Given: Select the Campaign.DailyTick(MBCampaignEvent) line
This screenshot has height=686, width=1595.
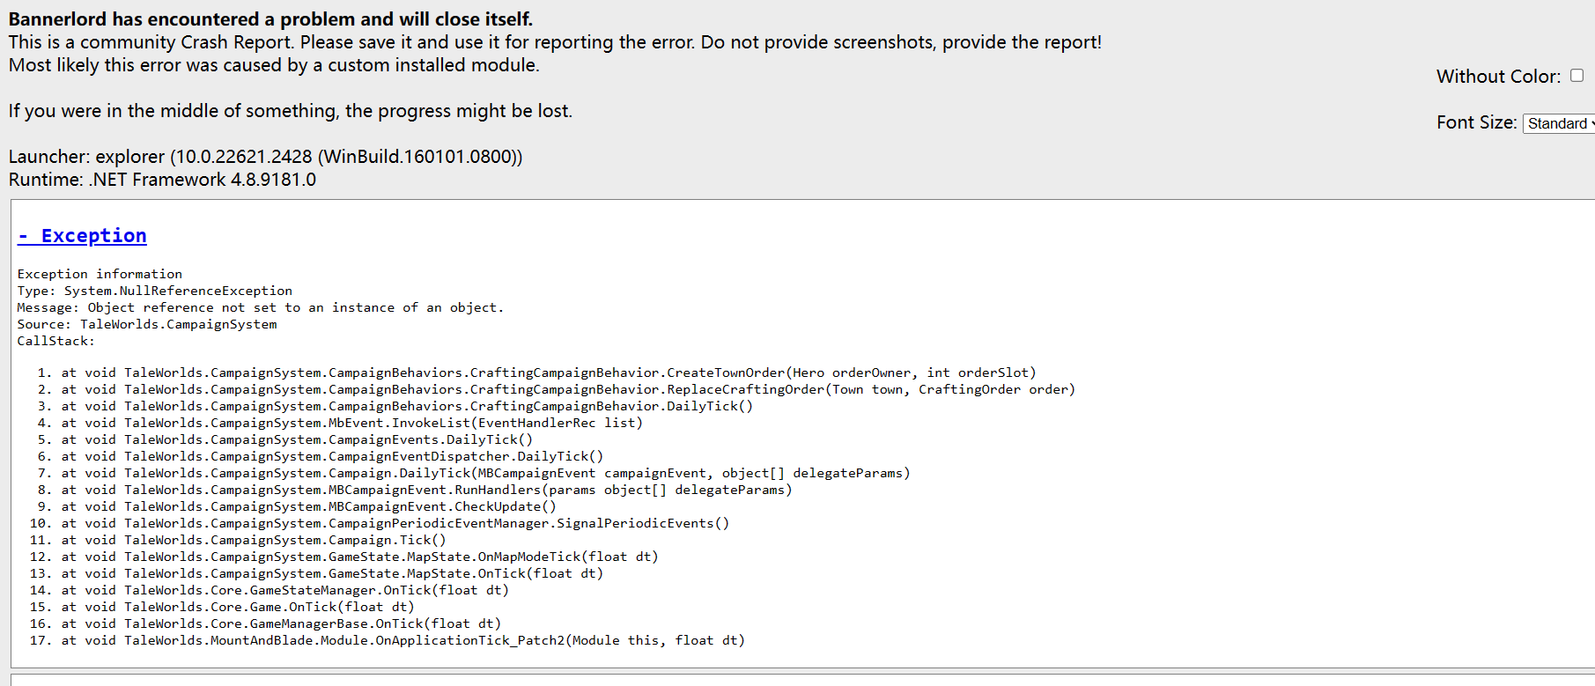Looking at the screenshot, I should pos(485,473).
